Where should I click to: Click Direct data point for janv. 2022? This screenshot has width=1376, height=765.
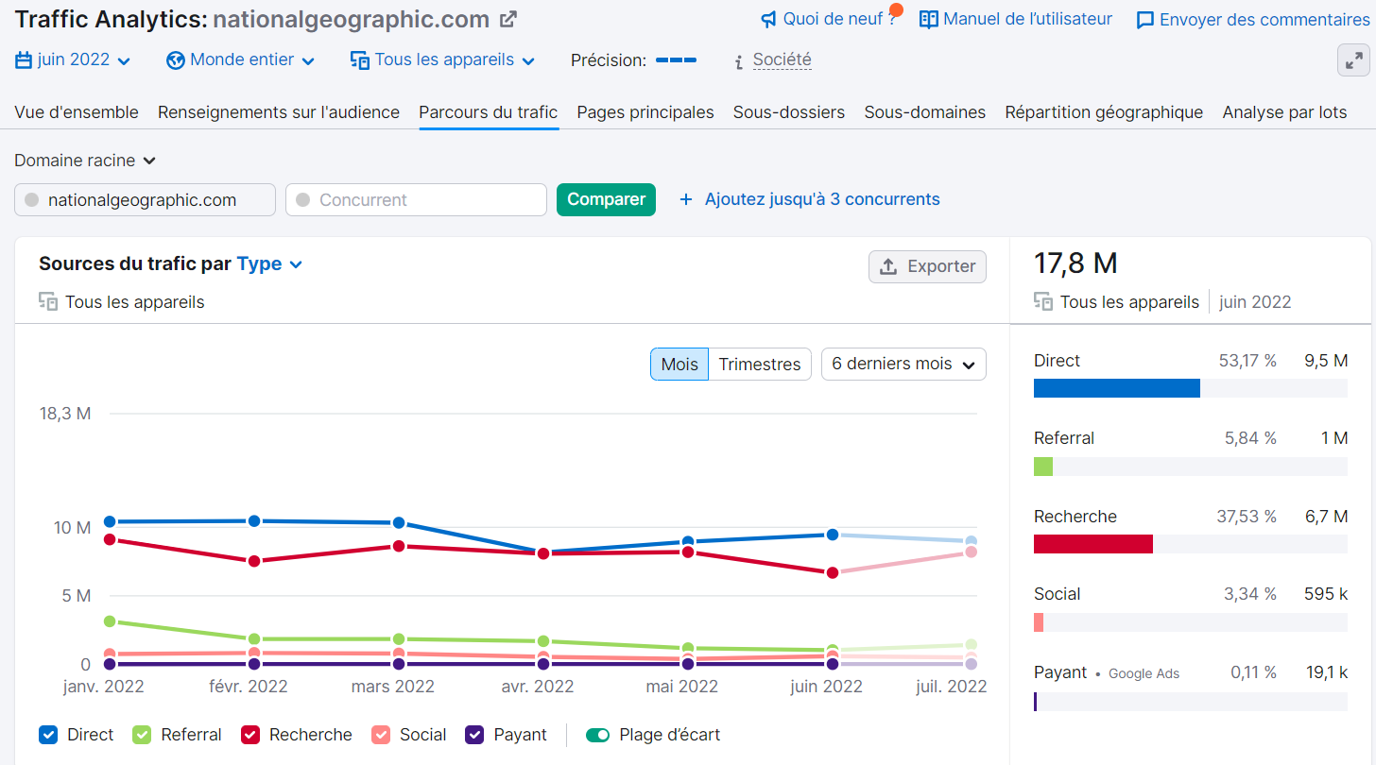(110, 521)
